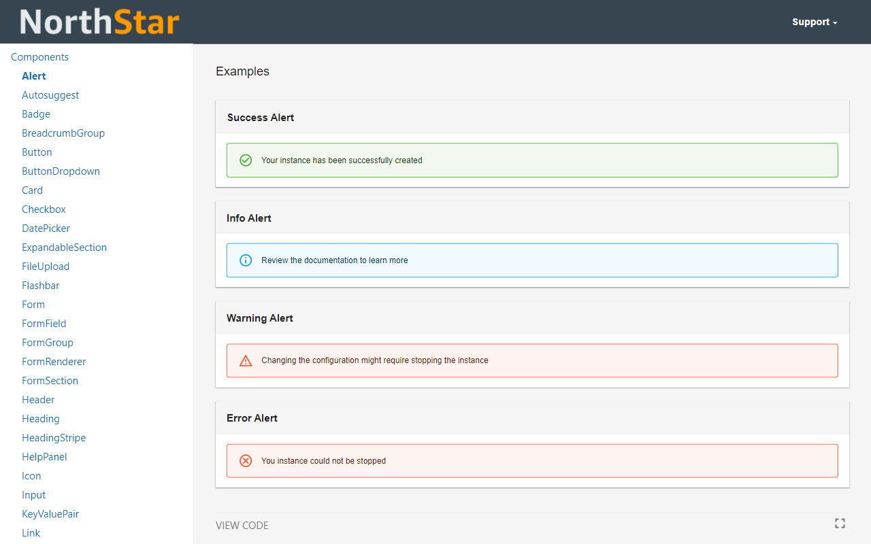Open the Support dropdown

point(814,21)
